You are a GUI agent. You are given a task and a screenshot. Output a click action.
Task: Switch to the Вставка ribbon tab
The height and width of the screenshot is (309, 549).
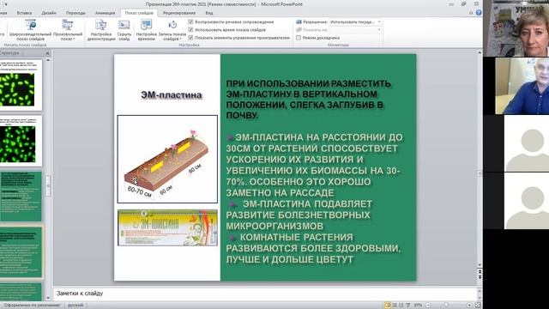pyautogui.click(x=24, y=13)
